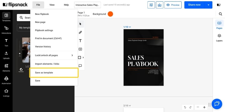Select Import elements / links
This screenshot has width=225, height=112.
click(x=54, y=64)
